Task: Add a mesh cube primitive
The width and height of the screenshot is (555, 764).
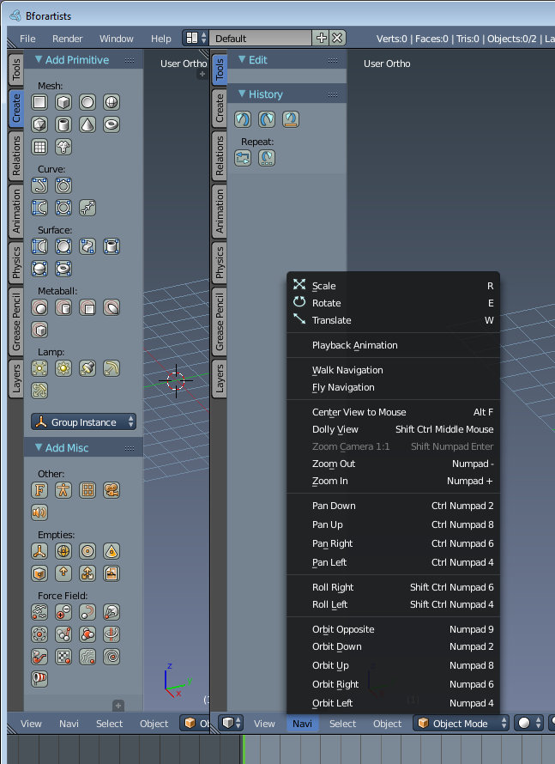Action: (63, 102)
